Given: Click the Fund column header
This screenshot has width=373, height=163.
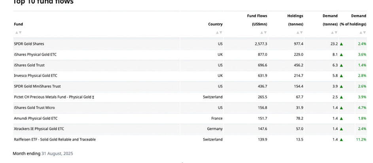Looking at the screenshot, I should [x=18, y=24].
